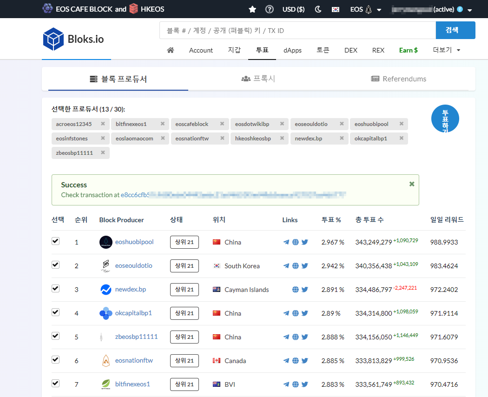Open the transaction ID link
The height and width of the screenshot is (397, 488).
pos(233,195)
